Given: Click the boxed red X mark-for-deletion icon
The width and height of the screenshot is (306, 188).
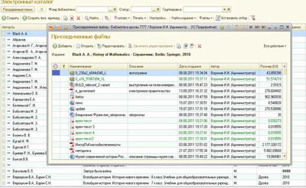Looking at the screenshot, I should tap(72, 18).
